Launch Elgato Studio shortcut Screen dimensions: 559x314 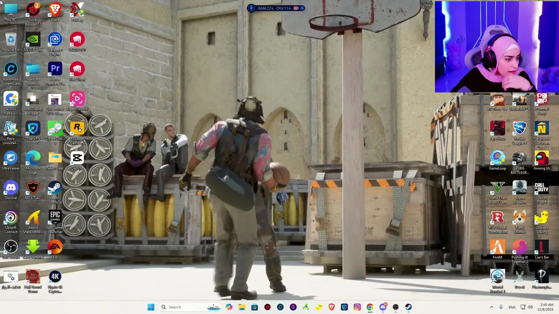tap(77, 101)
